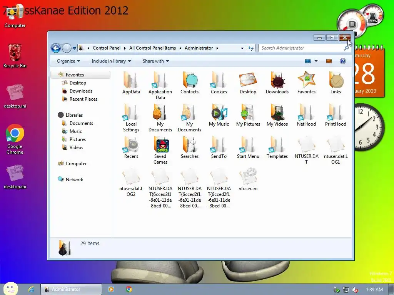Open the volume icon in system tray
Image resolution: width=394 pixels, height=295 pixels.
355,290
